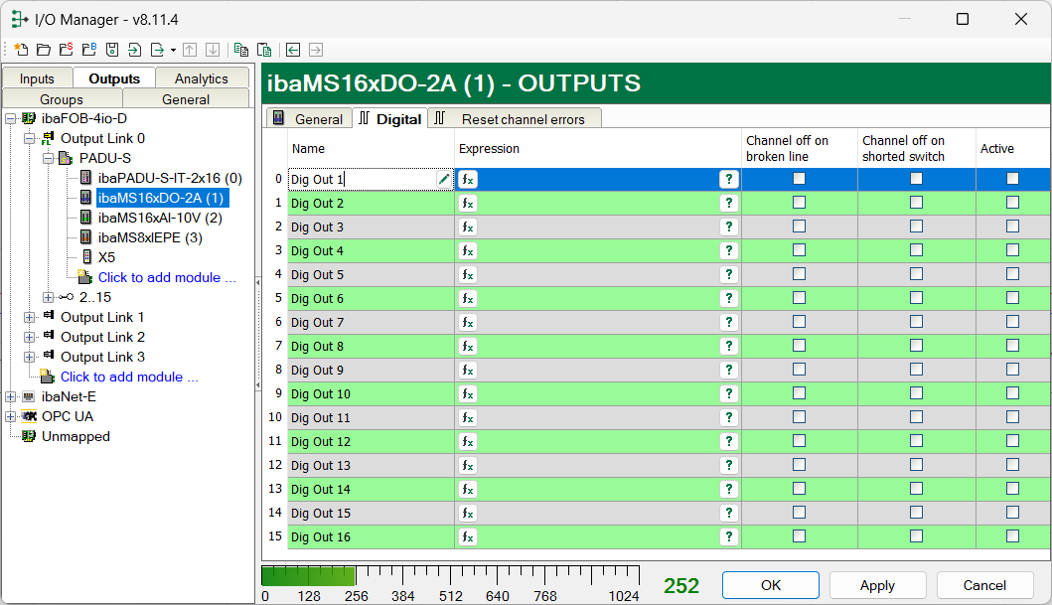Click the help icon for Dig Out 12

pos(728,441)
